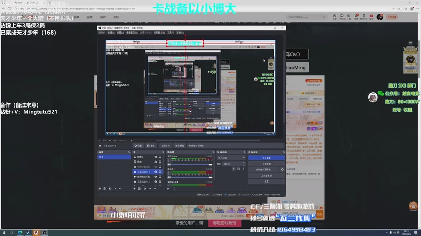Move scene down arrow in Scenes panel
This screenshot has width=421, height=236.
[x=121, y=189]
